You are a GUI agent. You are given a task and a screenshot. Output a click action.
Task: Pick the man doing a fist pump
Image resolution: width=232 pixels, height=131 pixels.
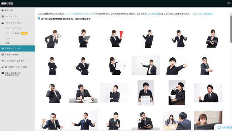point(208,93)
